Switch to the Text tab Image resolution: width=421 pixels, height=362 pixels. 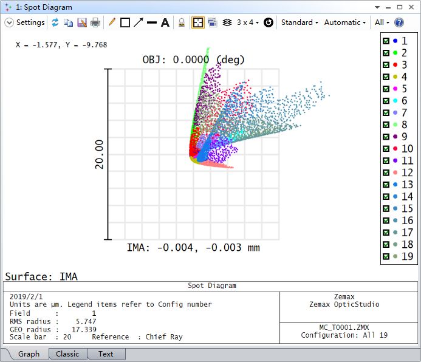[106, 354]
